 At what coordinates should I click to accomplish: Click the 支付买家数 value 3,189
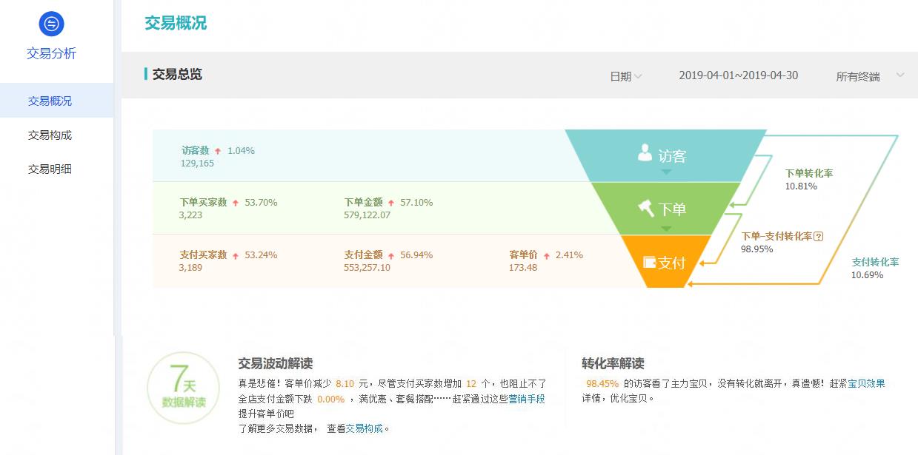coord(190,268)
